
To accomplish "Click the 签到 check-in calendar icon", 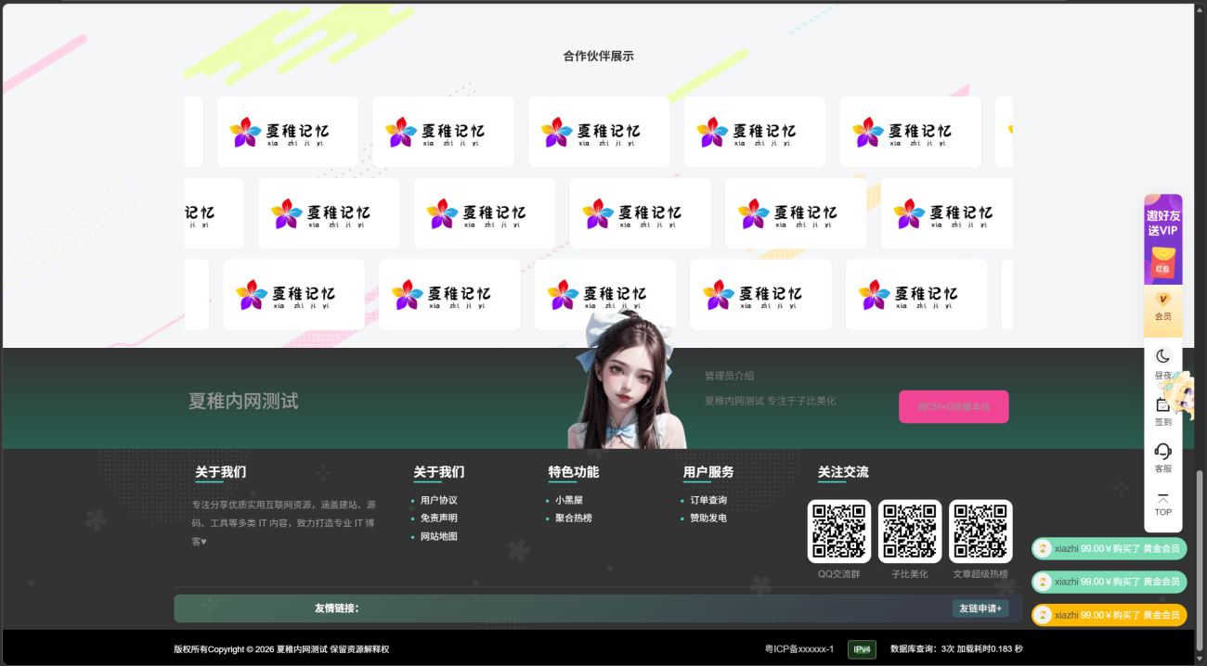I will (x=1162, y=408).
